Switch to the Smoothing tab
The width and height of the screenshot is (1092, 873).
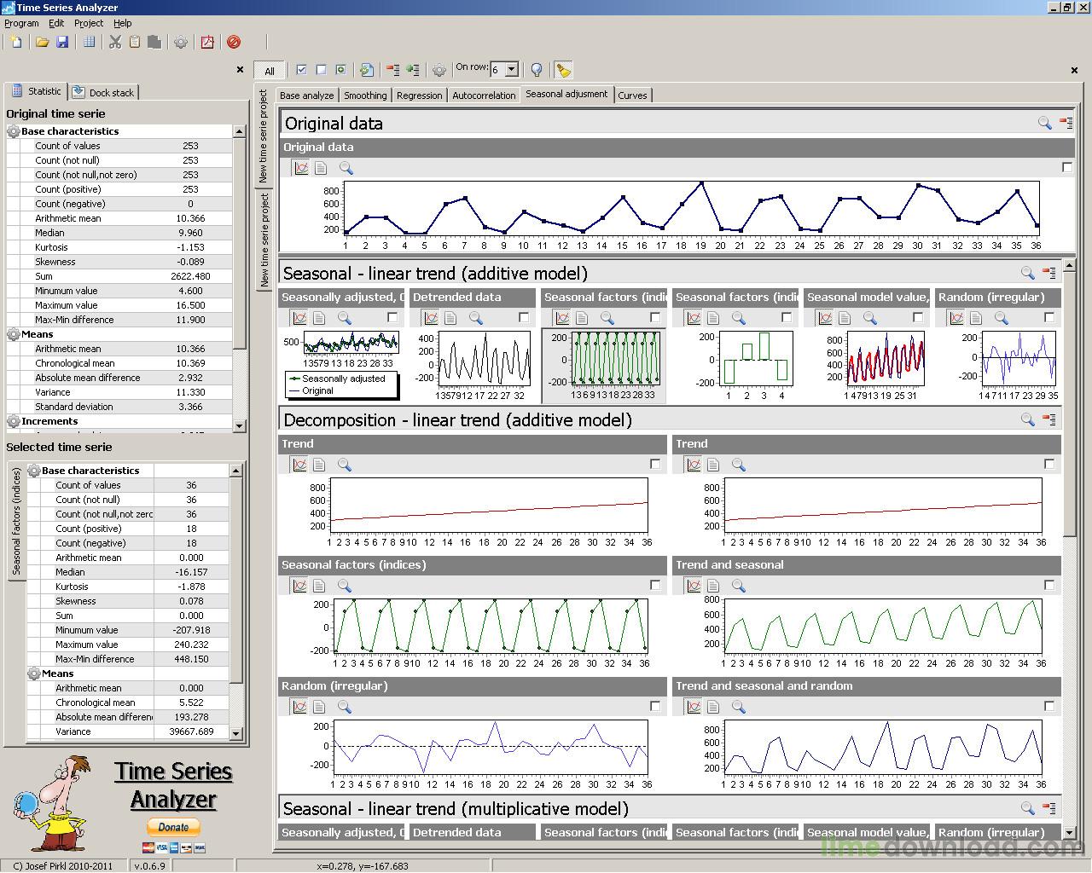365,95
